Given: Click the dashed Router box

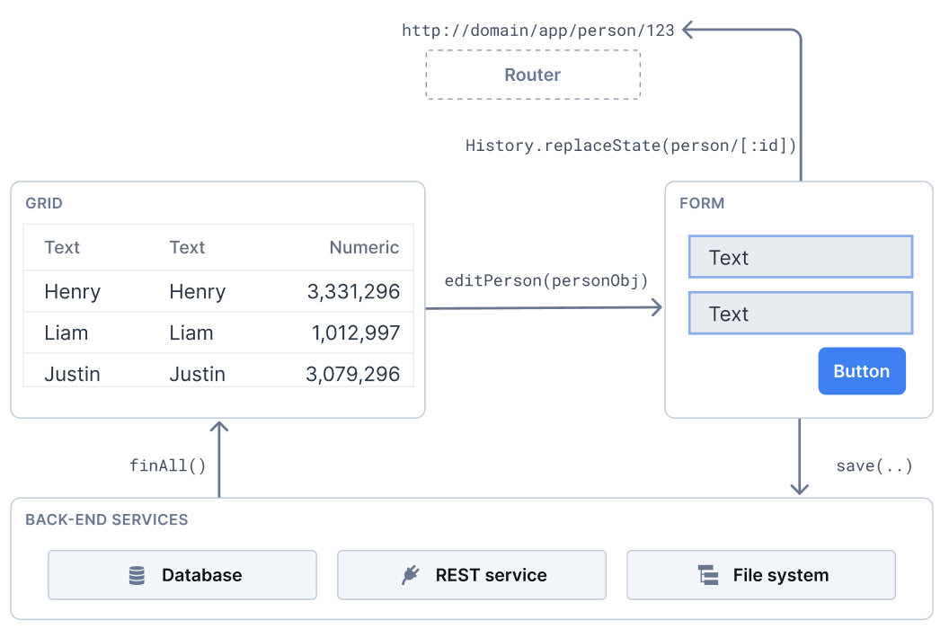Looking at the screenshot, I should 532,75.
